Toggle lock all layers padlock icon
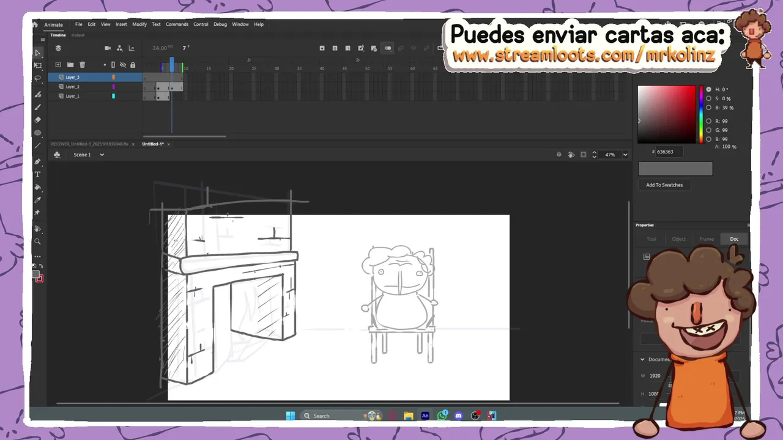 (x=133, y=65)
